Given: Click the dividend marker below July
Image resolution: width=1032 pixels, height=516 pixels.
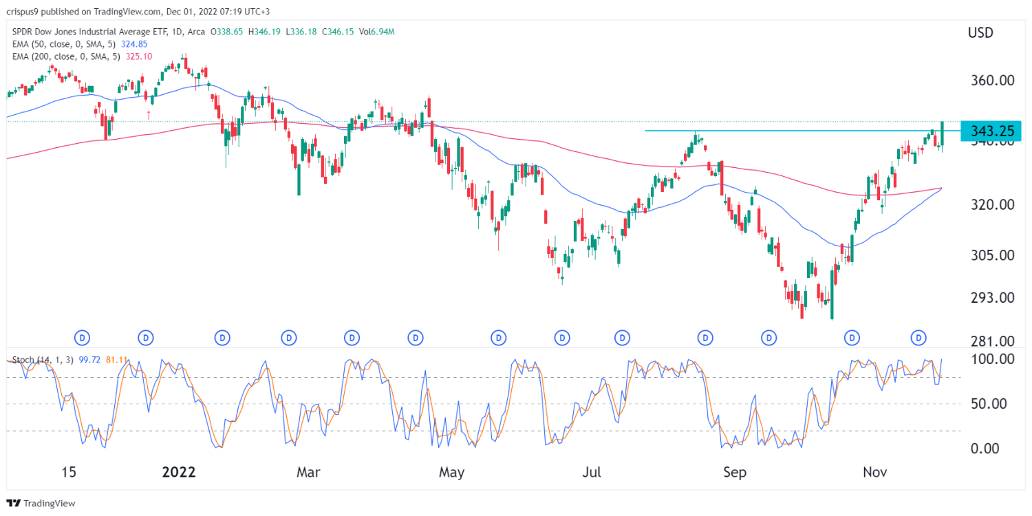Looking at the screenshot, I should click(562, 338).
